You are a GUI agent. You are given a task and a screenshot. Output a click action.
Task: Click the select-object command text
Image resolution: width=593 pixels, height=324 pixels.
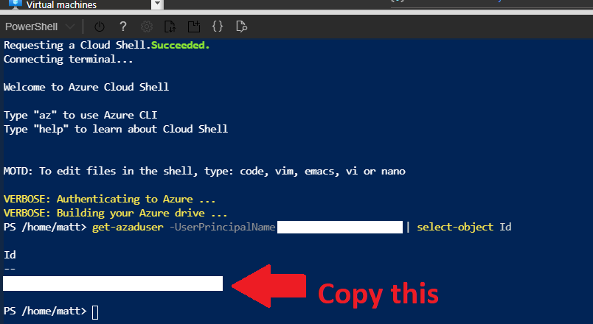tap(455, 227)
